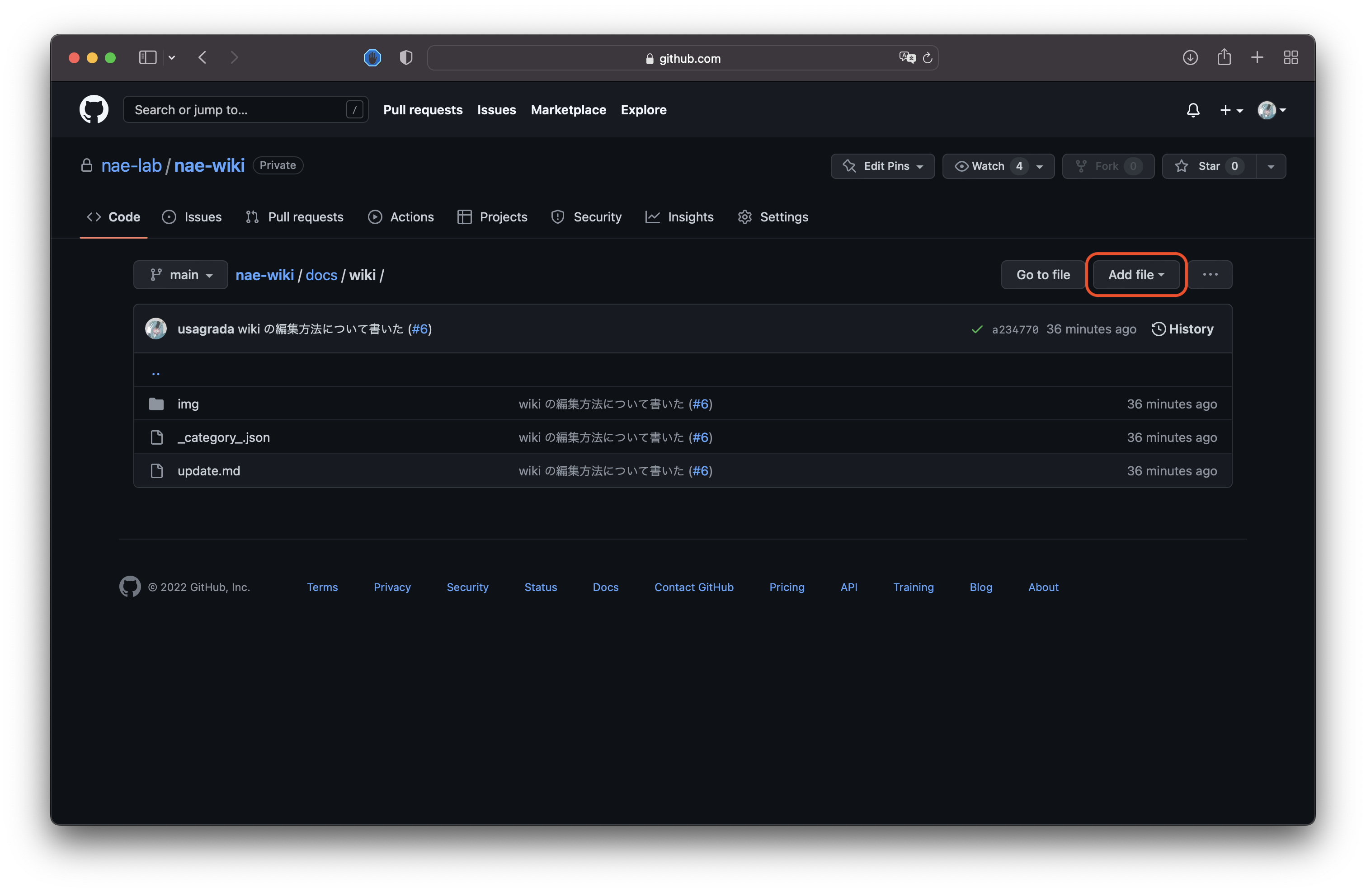Screen dimensions: 1366x892
Task: Switch to the Insights tab
Action: [x=690, y=217]
